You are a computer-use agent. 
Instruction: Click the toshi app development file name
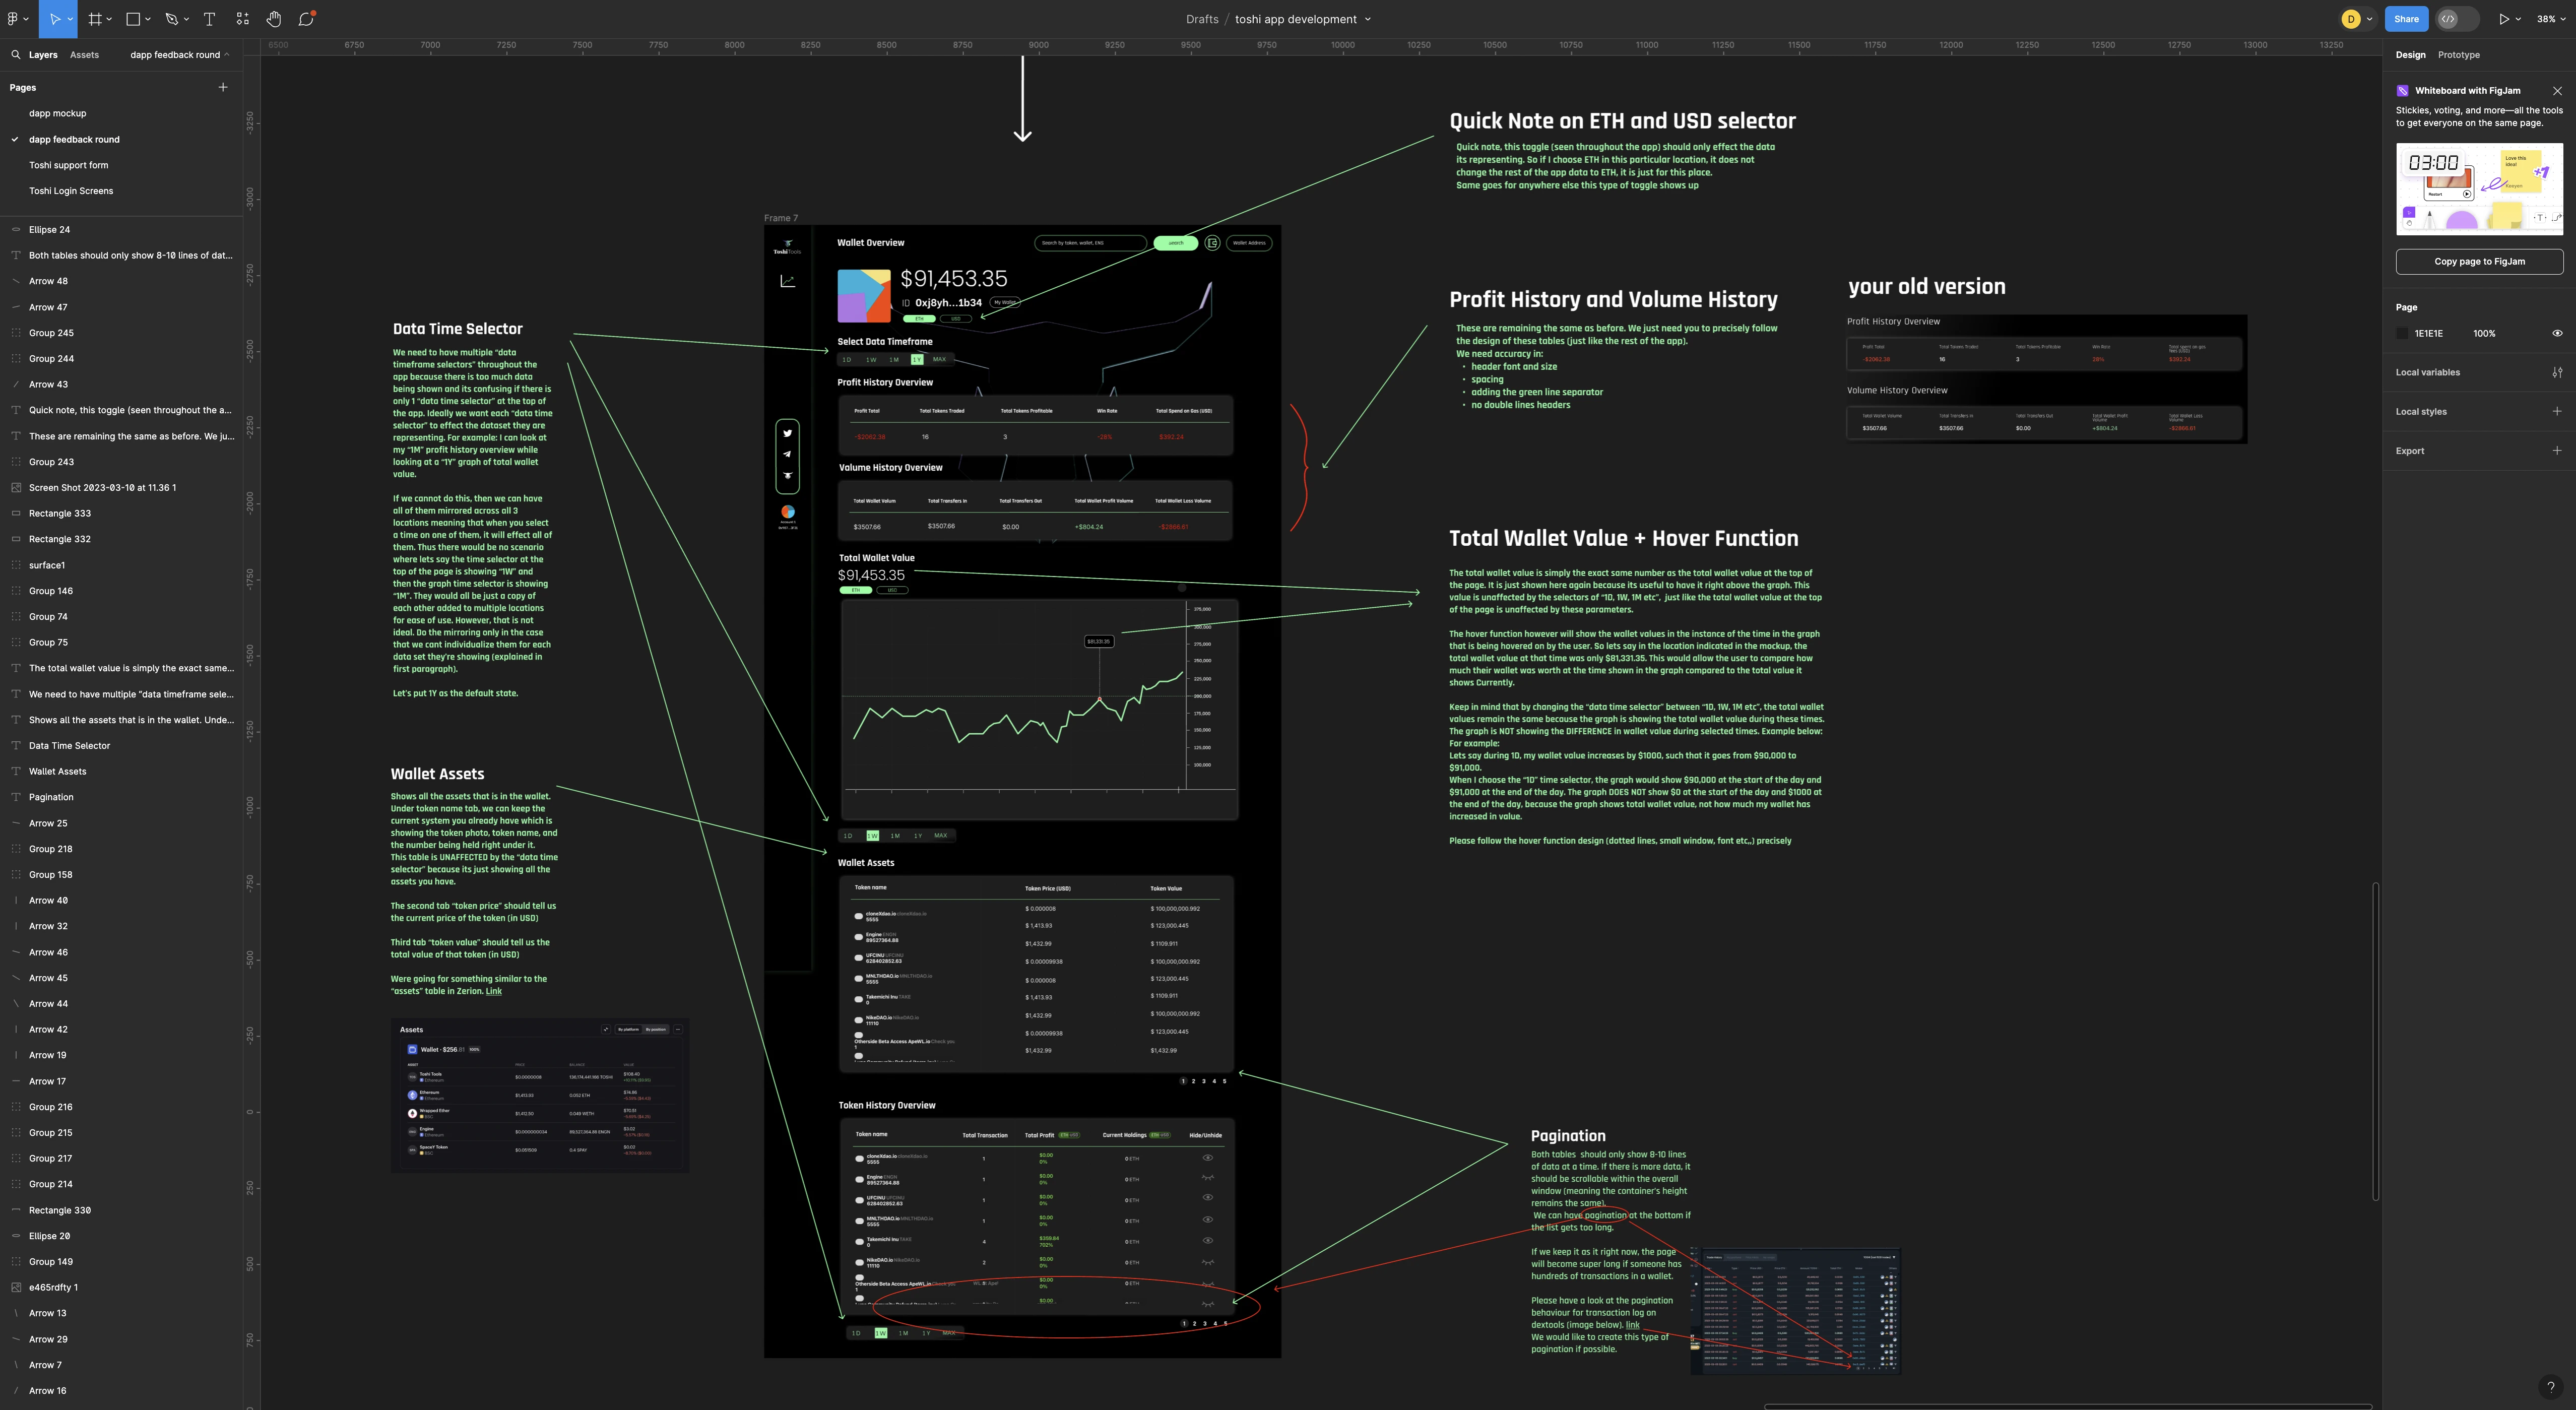[1295, 19]
